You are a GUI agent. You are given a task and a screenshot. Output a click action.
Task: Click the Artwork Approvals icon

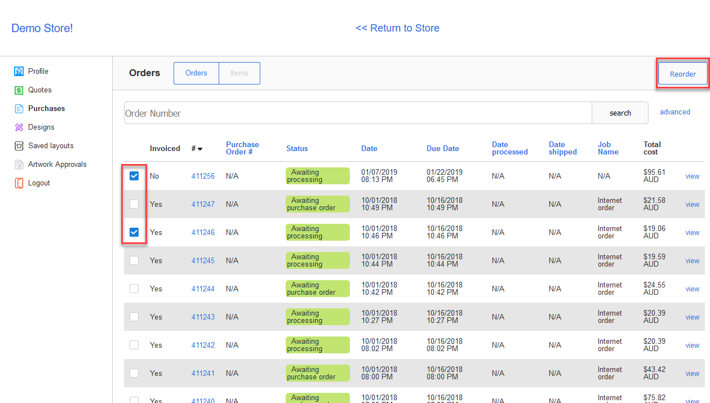pyautogui.click(x=19, y=164)
